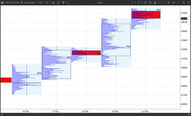Toggle the circle link-group icon
The image size is (191, 116).
tap(162, 2)
